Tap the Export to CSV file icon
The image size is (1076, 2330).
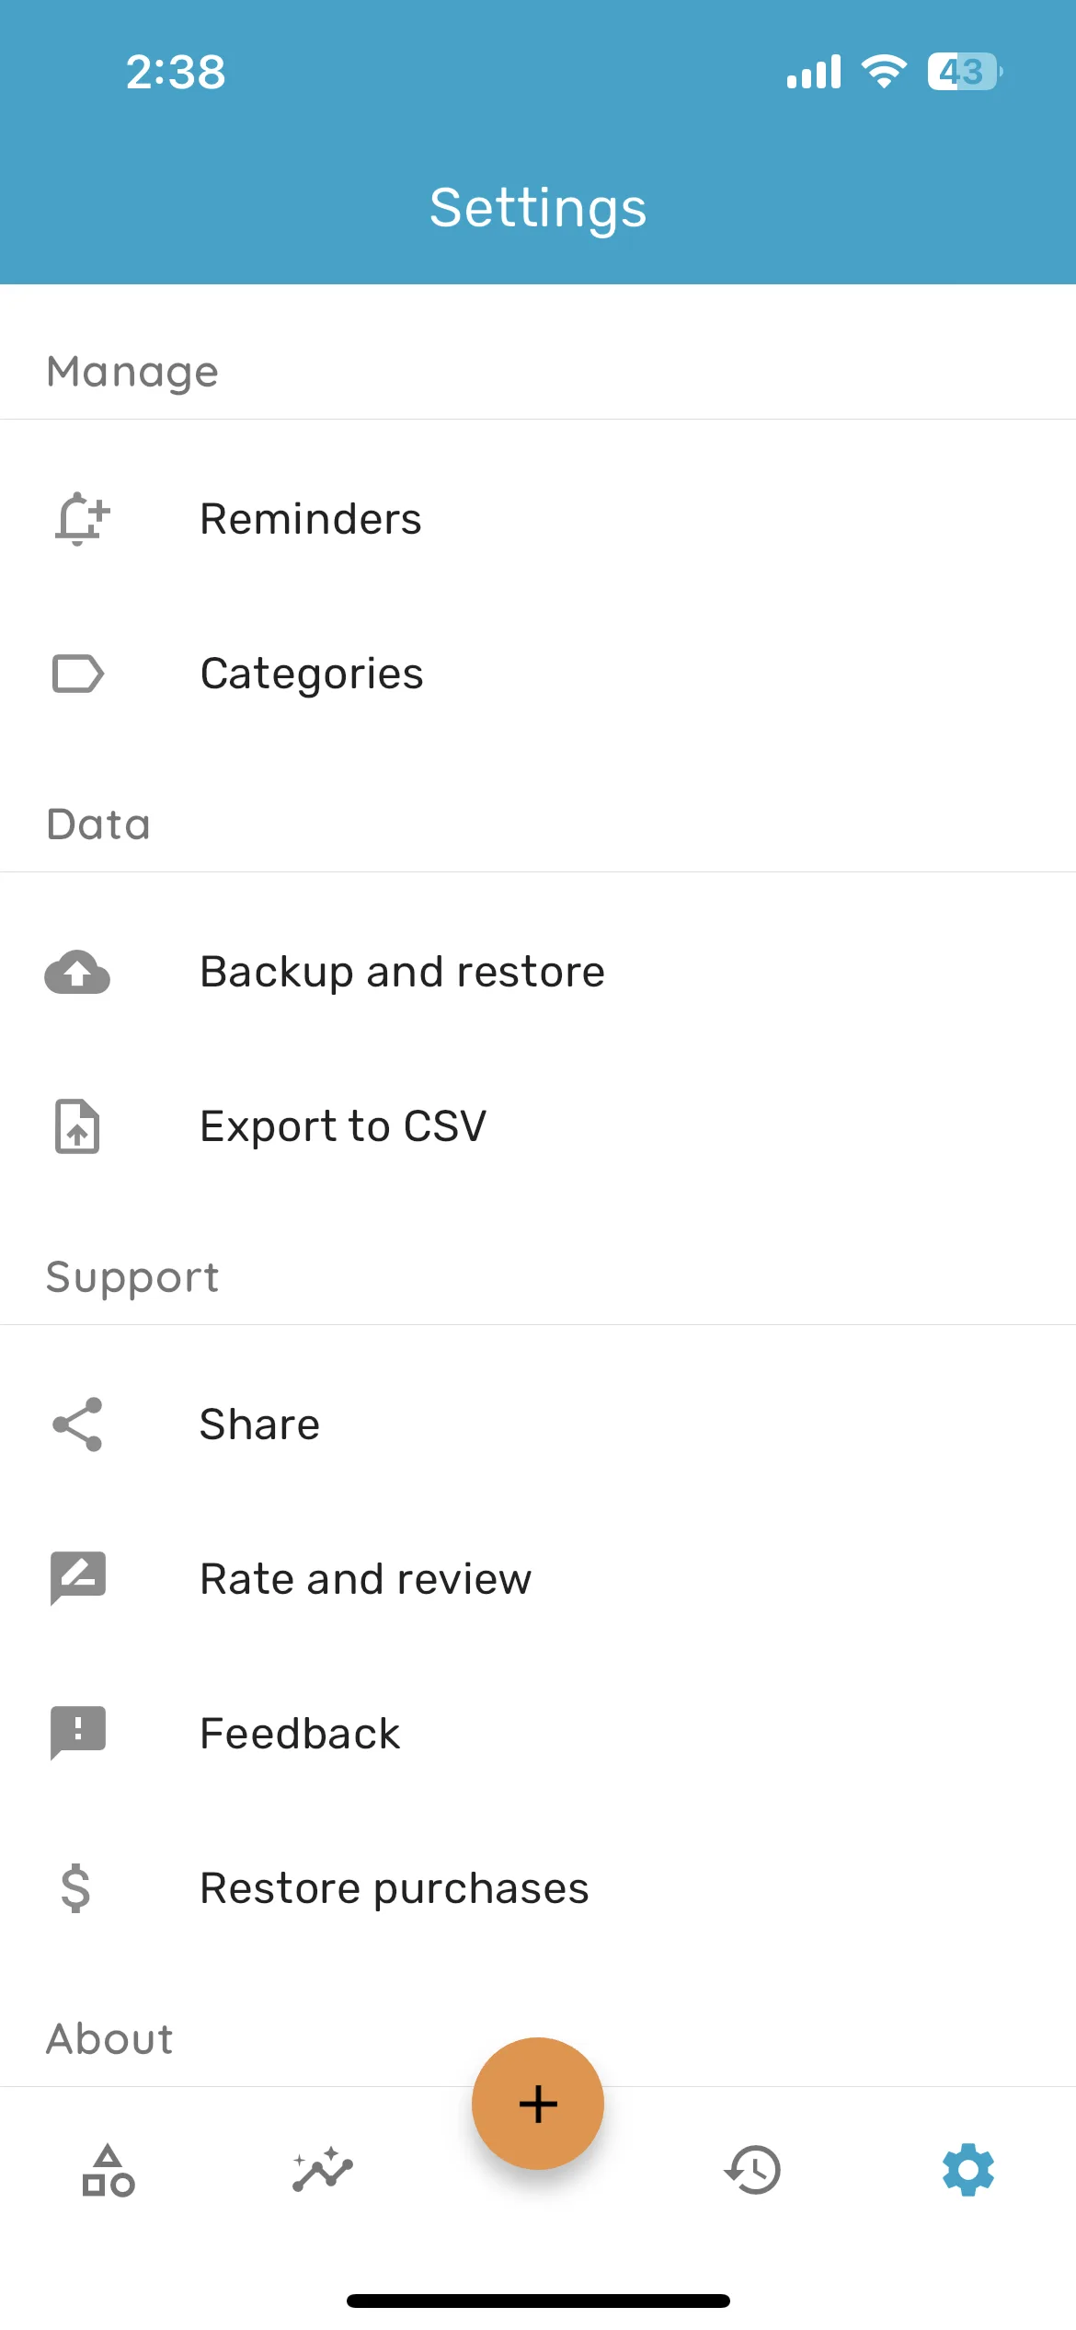pos(77,1126)
